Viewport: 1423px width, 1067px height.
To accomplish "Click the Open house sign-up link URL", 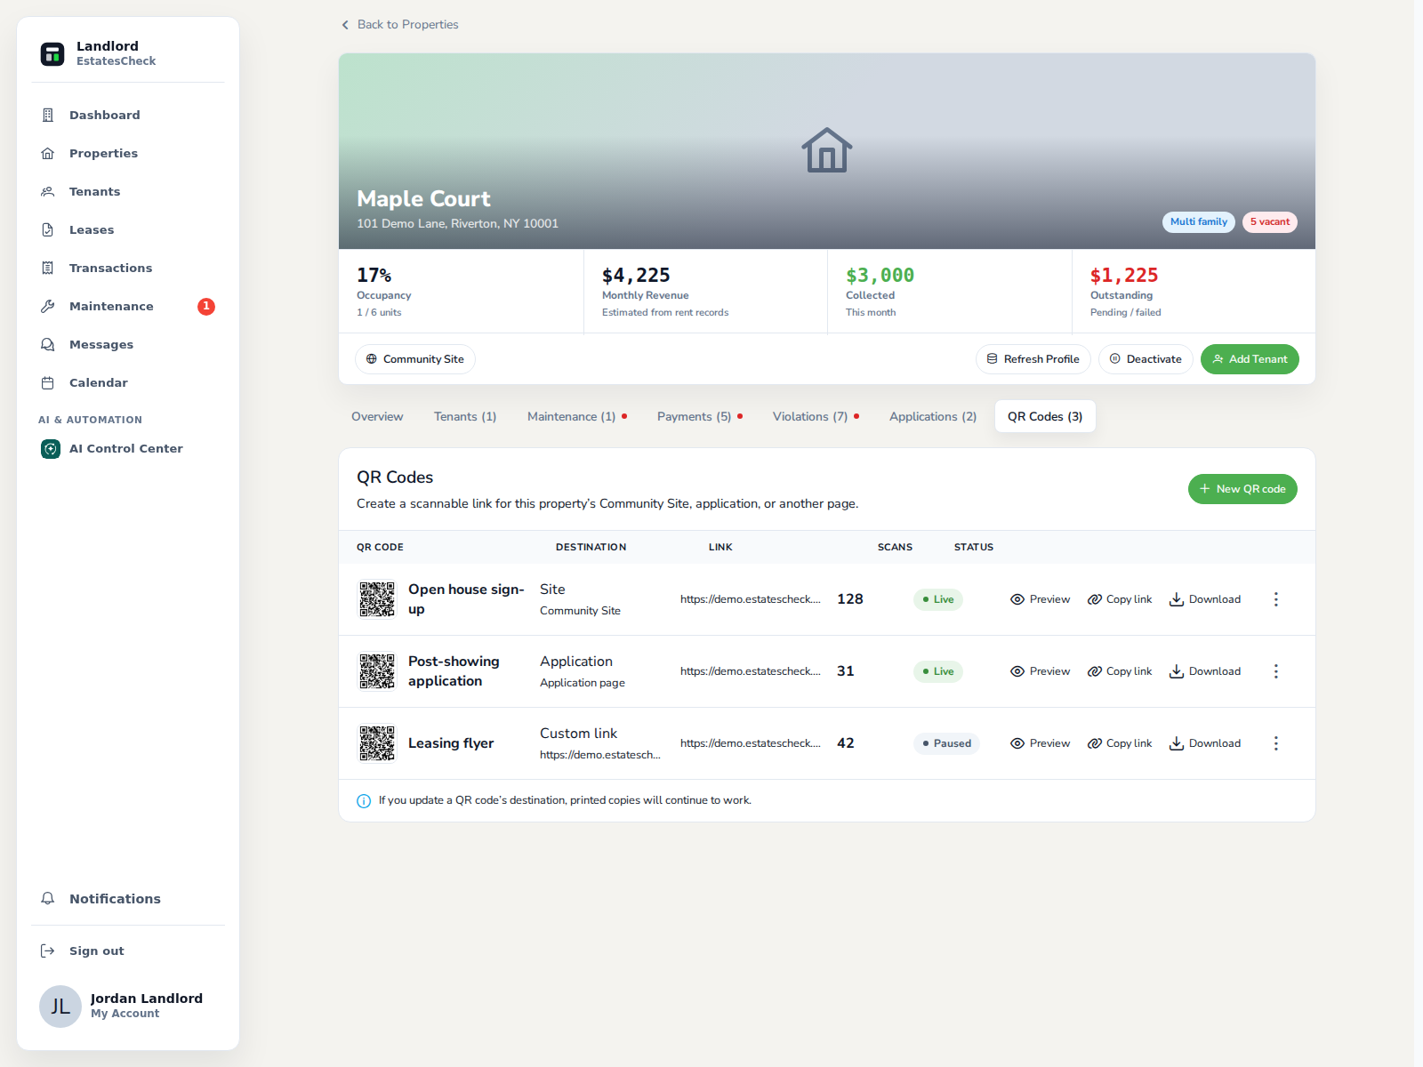I will (x=751, y=599).
